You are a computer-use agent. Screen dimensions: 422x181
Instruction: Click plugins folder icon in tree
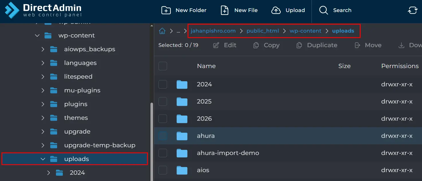pyautogui.click(x=54, y=104)
